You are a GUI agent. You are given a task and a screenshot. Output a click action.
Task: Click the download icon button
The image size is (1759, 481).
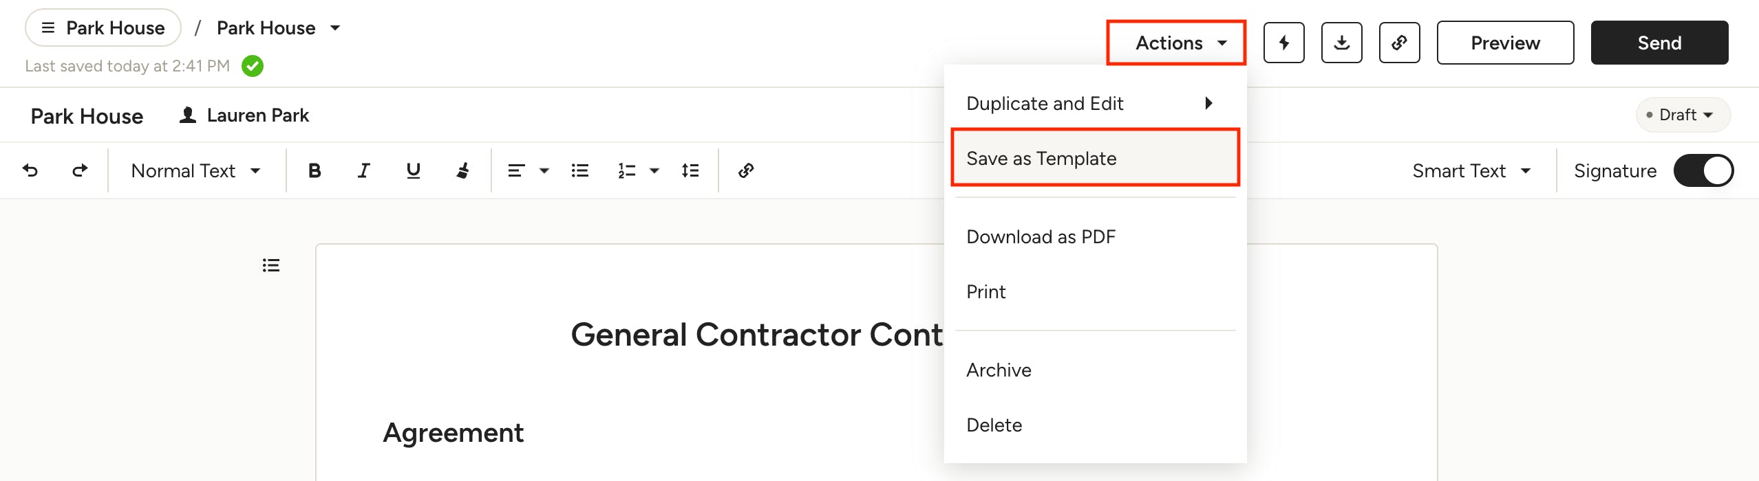pyautogui.click(x=1341, y=43)
